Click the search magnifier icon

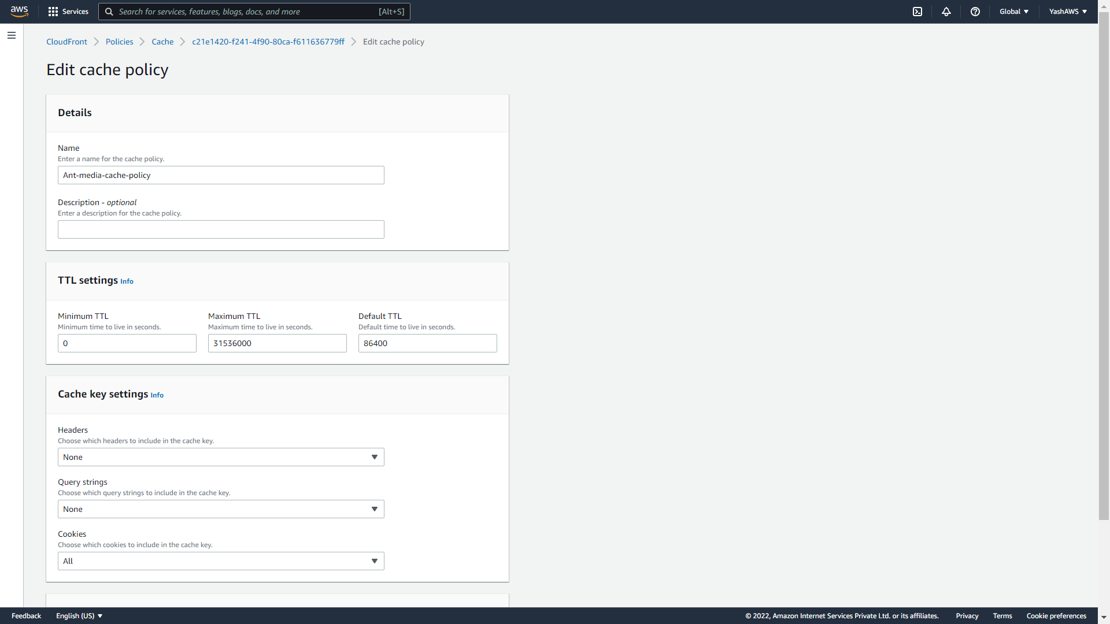(x=109, y=12)
